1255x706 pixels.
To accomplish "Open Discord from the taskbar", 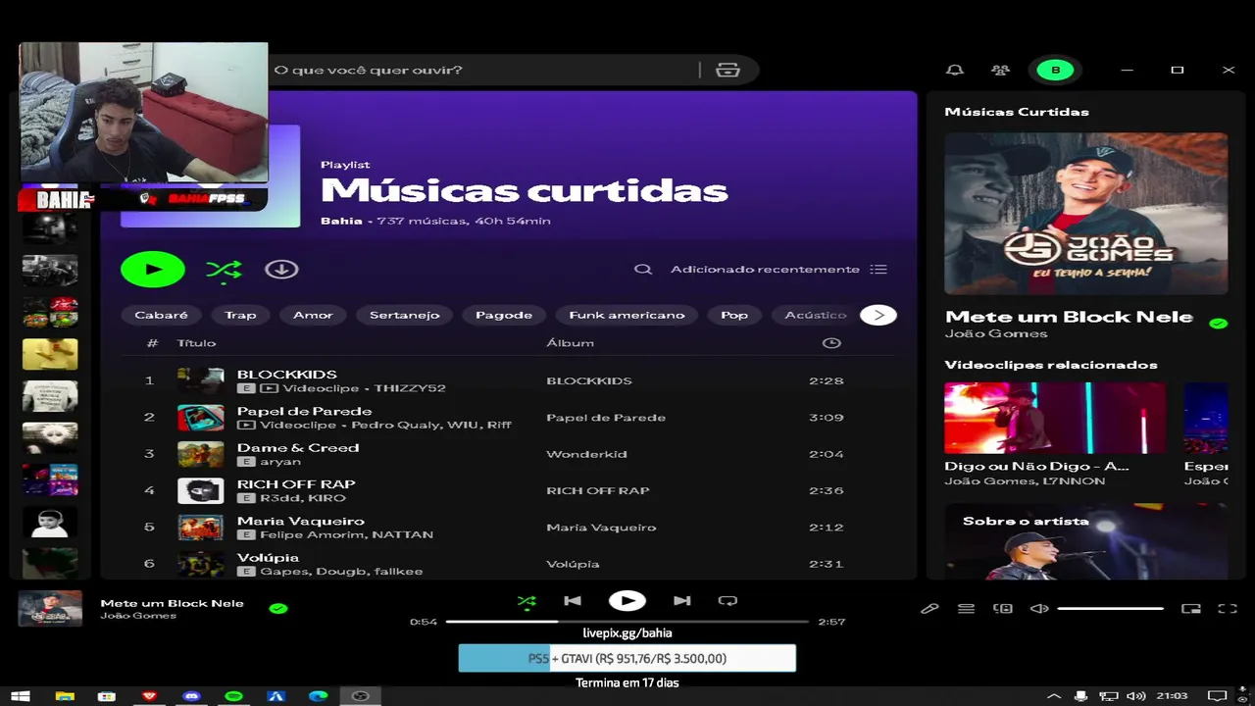I will click(192, 696).
